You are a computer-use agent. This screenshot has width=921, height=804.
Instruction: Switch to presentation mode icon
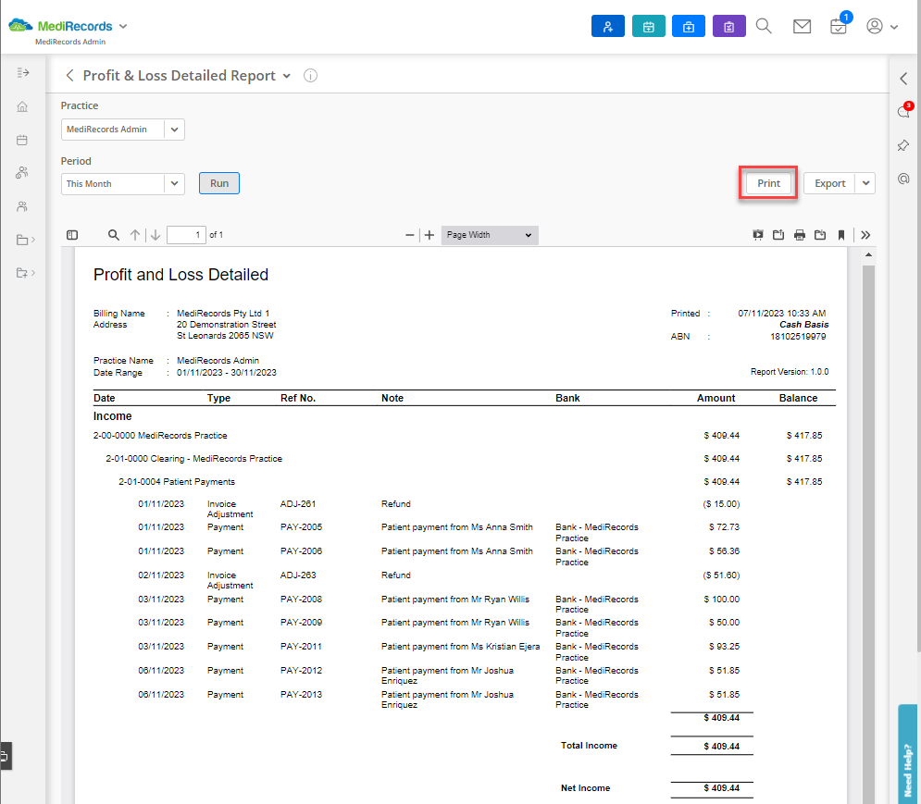click(x=758, y=235)
